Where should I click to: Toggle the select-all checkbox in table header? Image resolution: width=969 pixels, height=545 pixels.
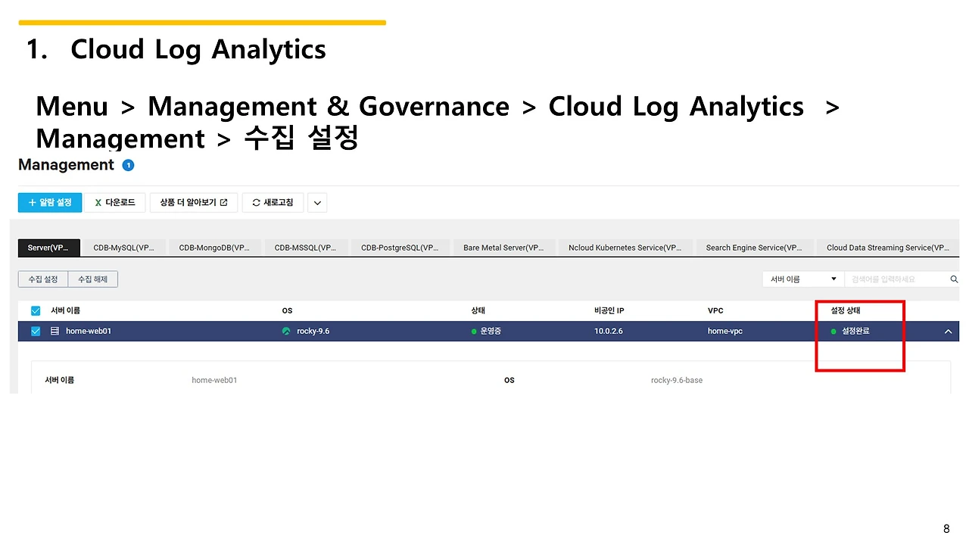[x=36, y=311]
